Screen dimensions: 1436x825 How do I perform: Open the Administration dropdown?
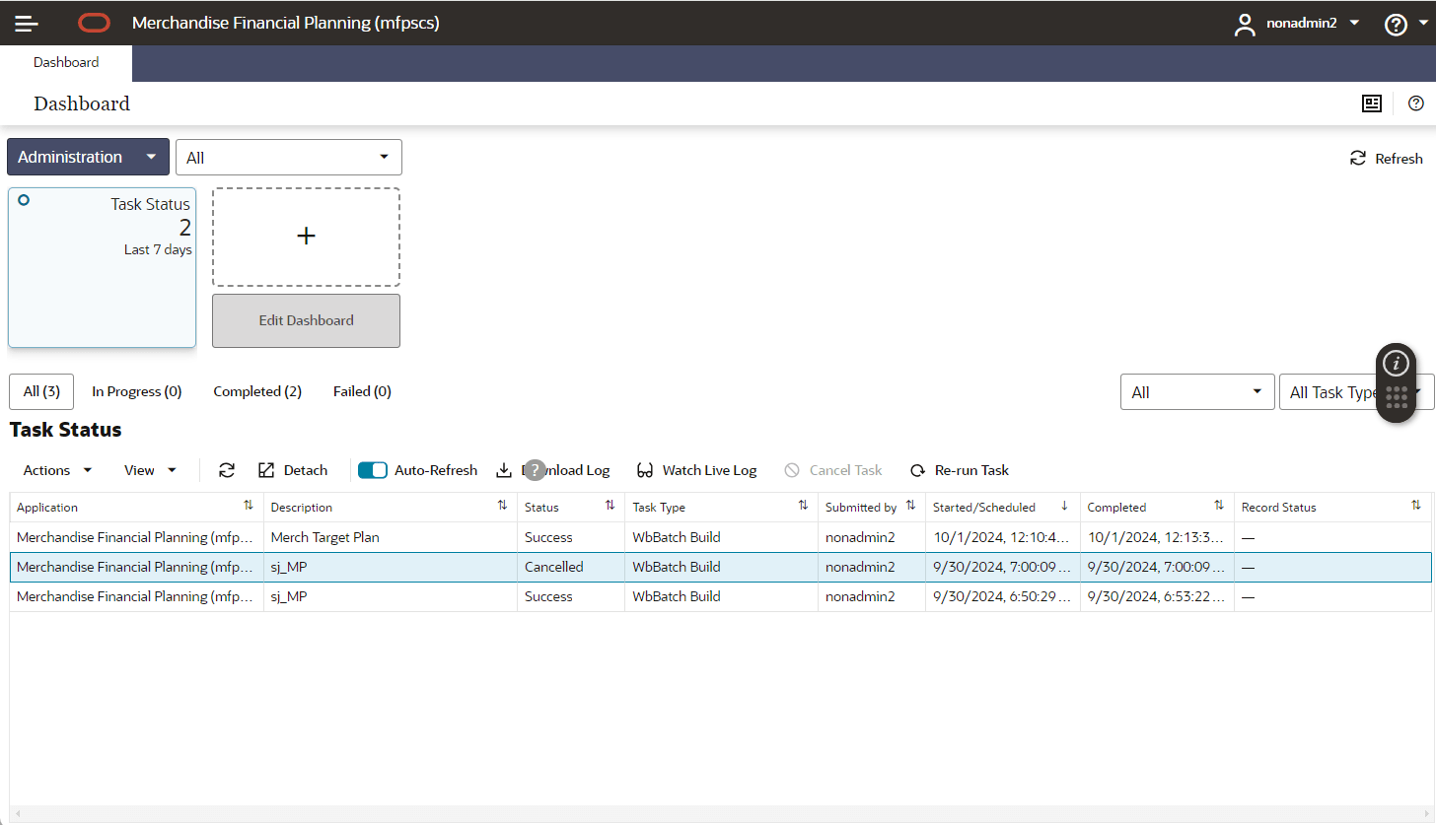tap(87, 157)
